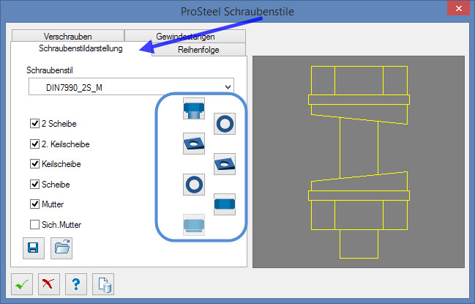Image resolution: width=475 pixels, height=304 pixels.
Task: Uncheck the 2. Keilscheibe checkbox
Action: tap(34, 144)
